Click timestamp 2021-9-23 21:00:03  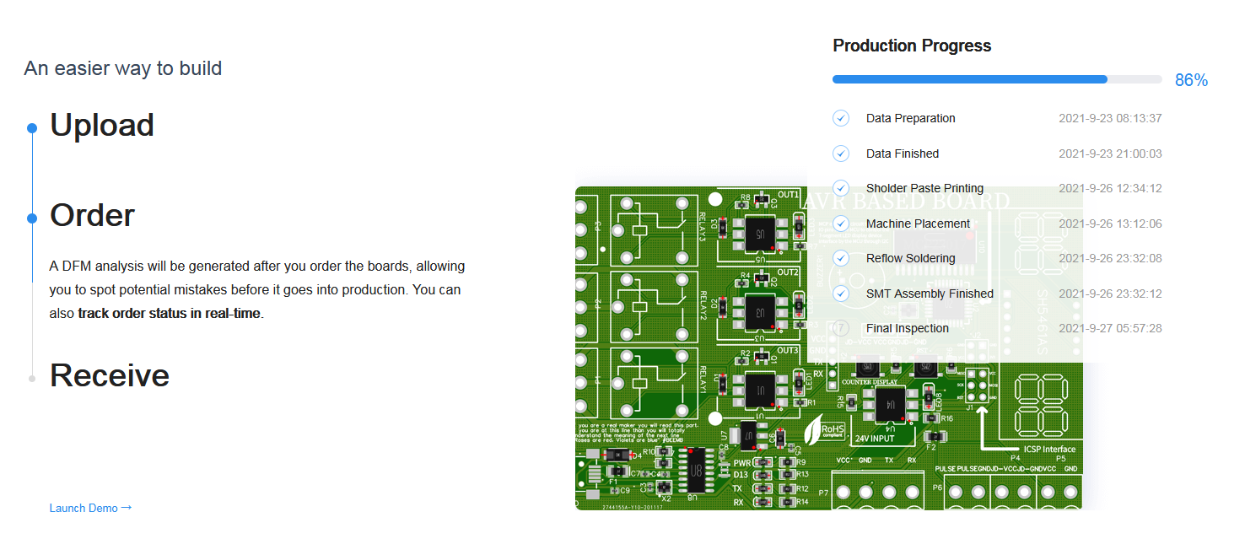click(x=1110, y=154)
